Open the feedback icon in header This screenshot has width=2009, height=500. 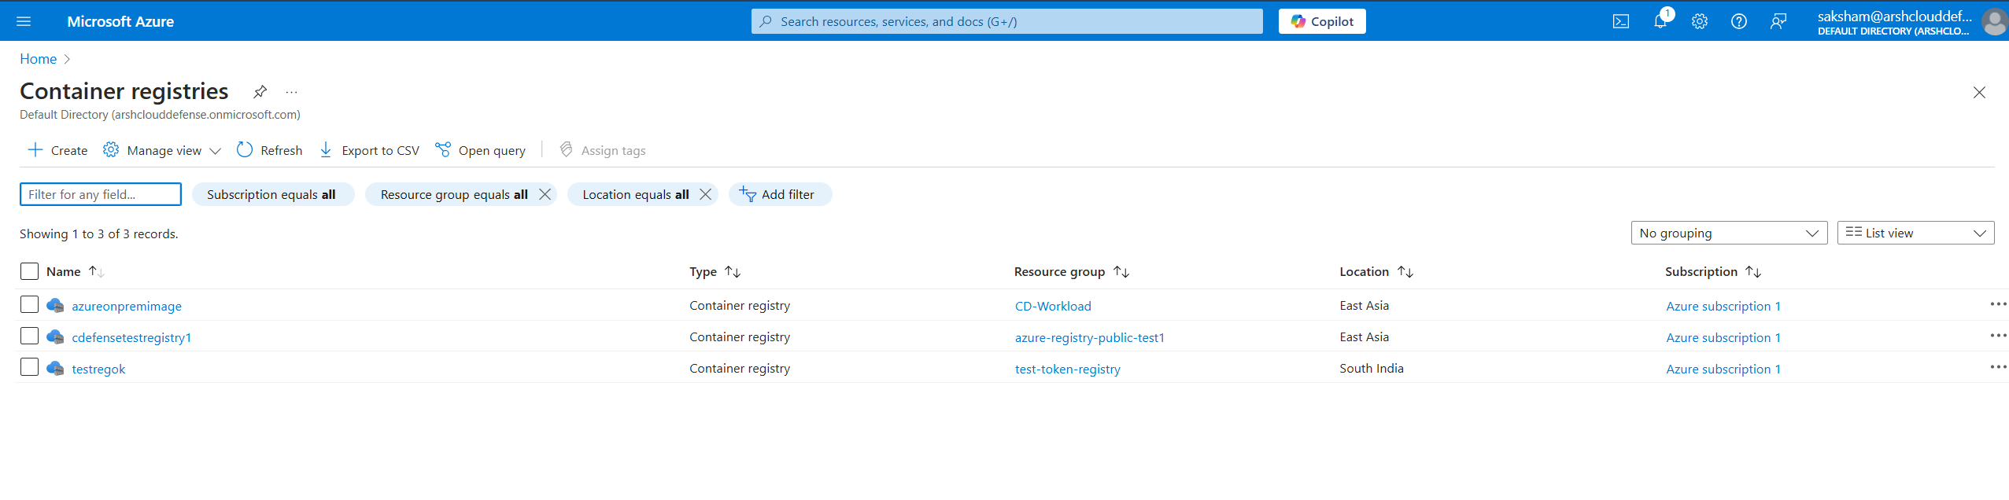[x=1778, y=21]
